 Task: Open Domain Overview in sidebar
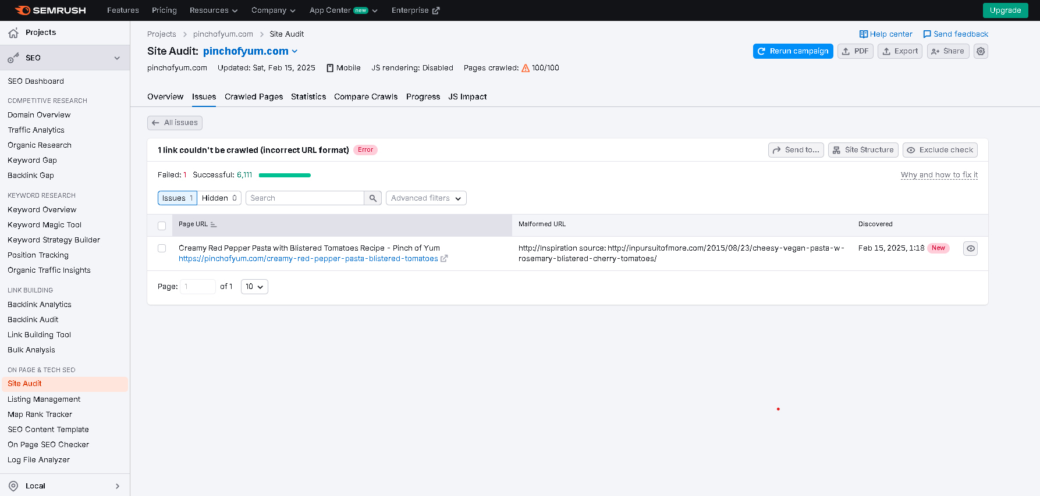[x=39, y=115]
